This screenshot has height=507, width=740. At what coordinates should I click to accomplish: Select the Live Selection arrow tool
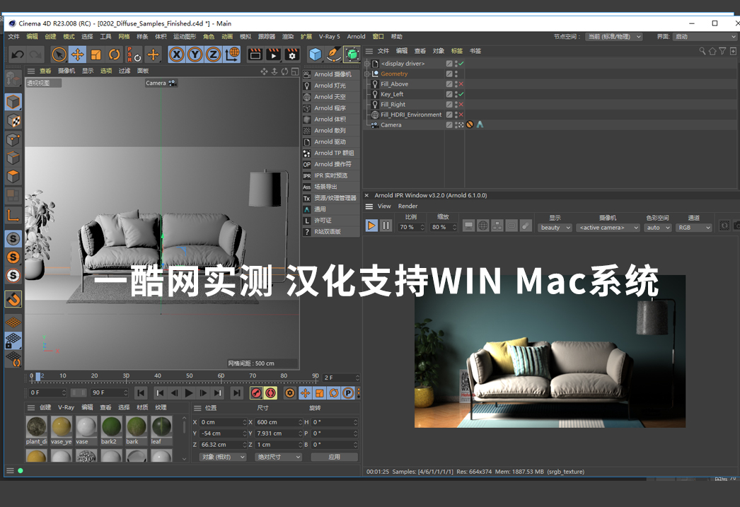coord(59,54)
